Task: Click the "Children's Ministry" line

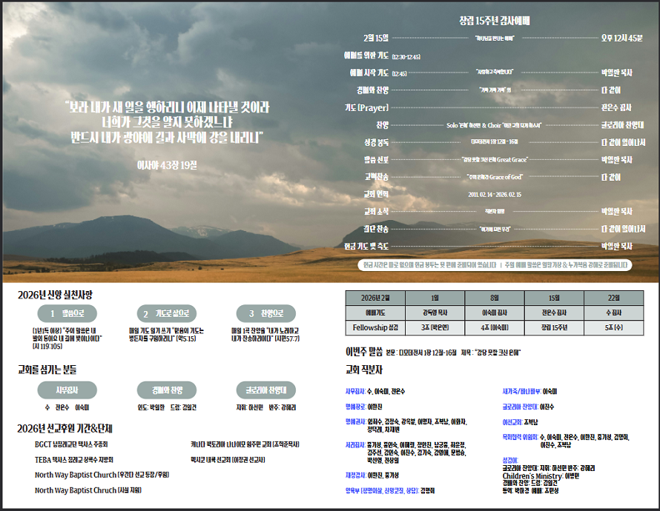Action: click(541, 475)
